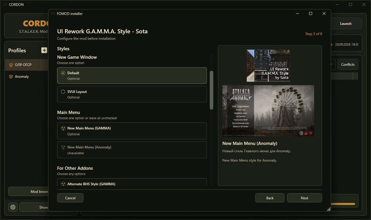The width and height of the screenshot is (371, 220).
Task: Select the ОЛР ОГСР profile
Action: pyautogui.click(x=27, y=65)
